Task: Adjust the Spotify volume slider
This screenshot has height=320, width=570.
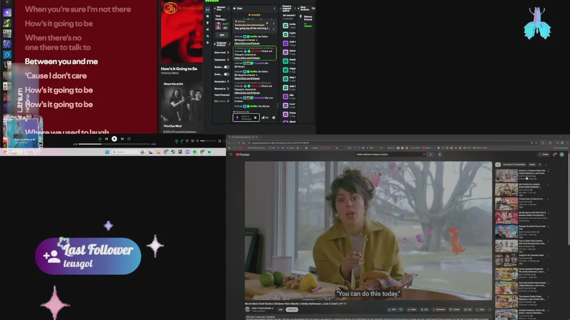Action: (x=208, y=141)
